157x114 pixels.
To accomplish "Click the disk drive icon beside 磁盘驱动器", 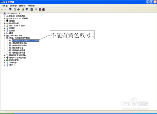I will (x=7, y=23).
